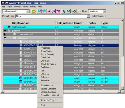125x108 pixels.
Task: Click the blue-pink arrows toolbar icon
Action: coord(44,11)
